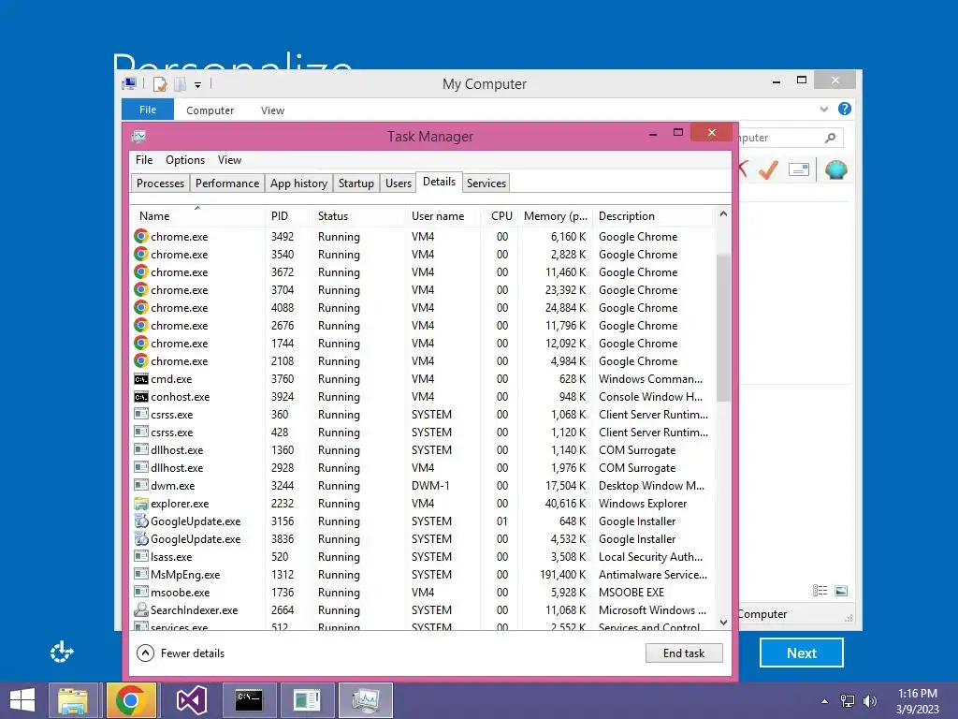Open Google Chrome from the taskbar
This screenshot has height=719, width=958.
(131, 700)
